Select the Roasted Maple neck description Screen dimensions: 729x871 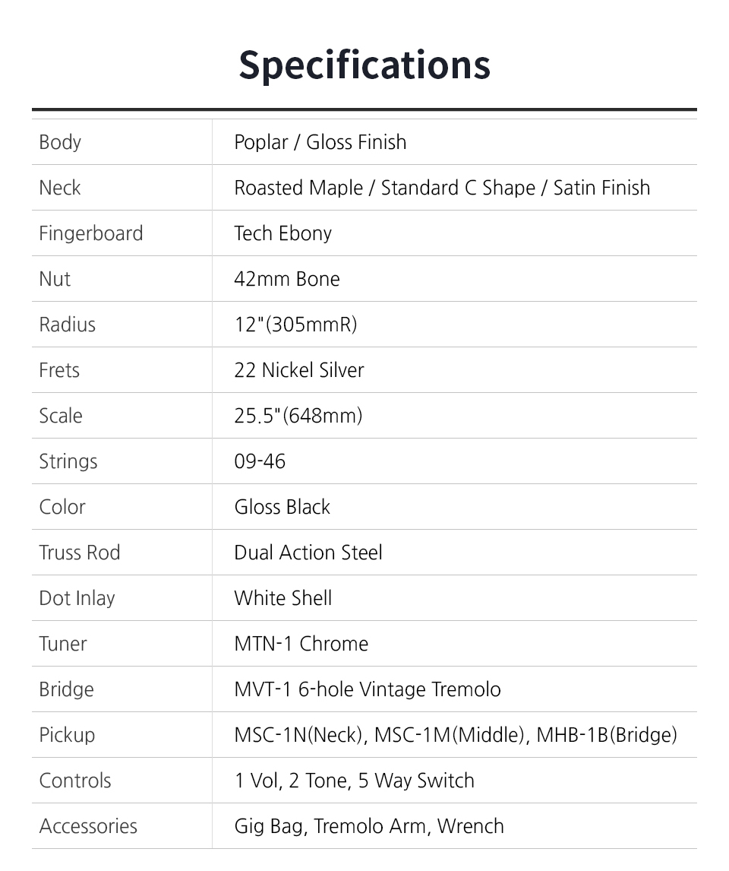click(442, 188)
